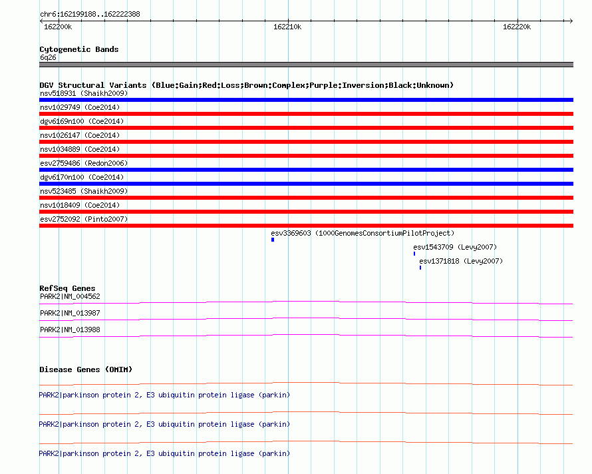Click the tiny blue esv1371818 marker
Screen dimensions: 592x474
point(420,268)
